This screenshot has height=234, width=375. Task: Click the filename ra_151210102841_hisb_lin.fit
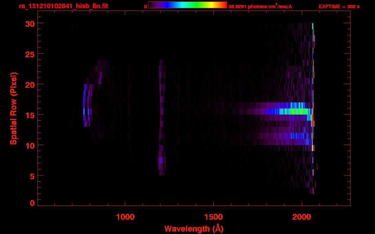[x=63, y=6]
